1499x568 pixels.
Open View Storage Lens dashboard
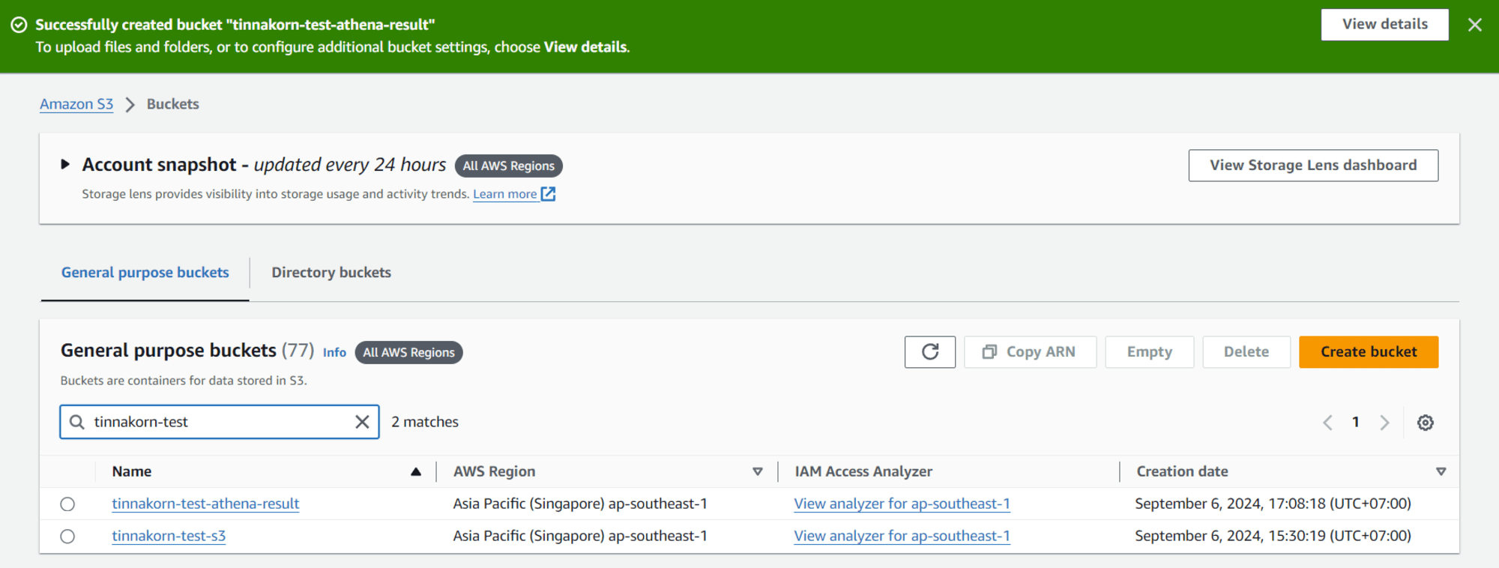click(1313, 166)
